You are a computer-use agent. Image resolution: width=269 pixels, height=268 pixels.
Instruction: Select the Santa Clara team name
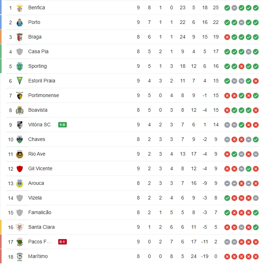[41, 227]
